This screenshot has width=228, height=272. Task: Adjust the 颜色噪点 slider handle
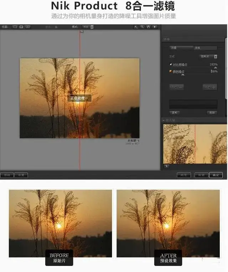(183, 75)
